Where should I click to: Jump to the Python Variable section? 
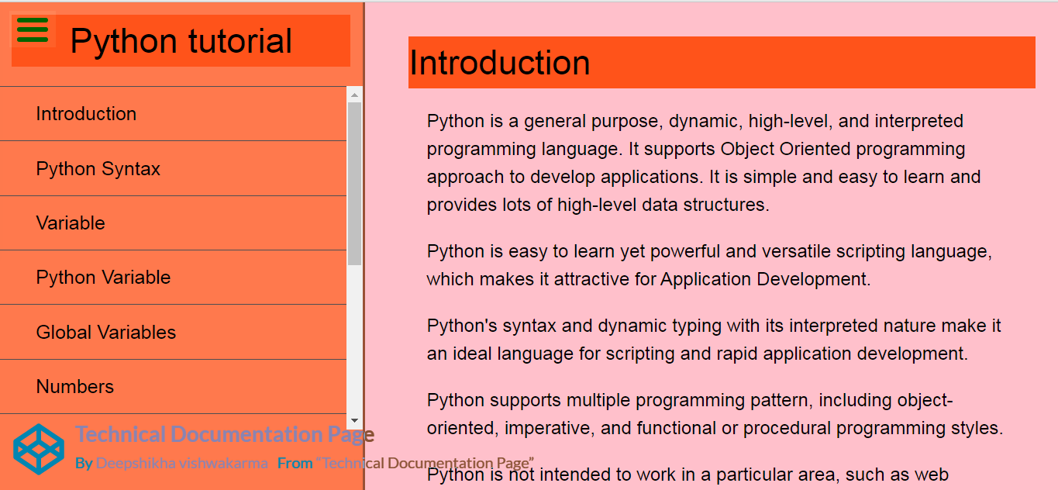point(103,278)
